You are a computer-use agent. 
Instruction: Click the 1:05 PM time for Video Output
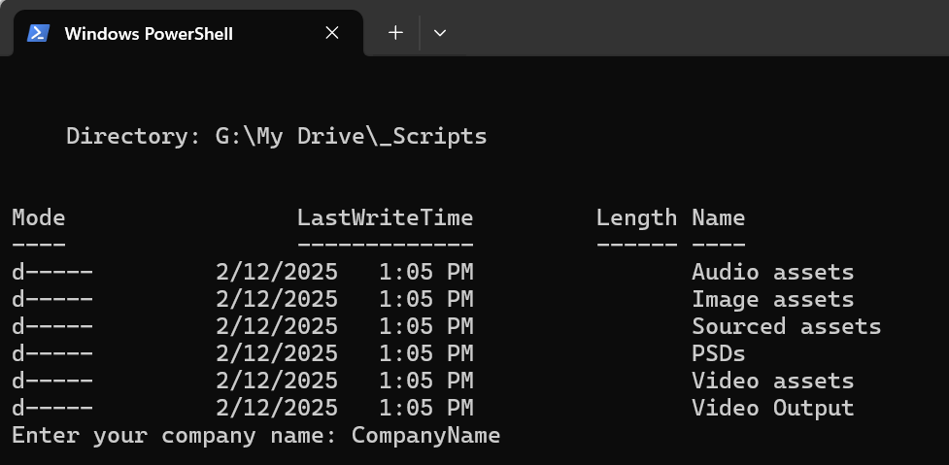[x=425, y=408]
